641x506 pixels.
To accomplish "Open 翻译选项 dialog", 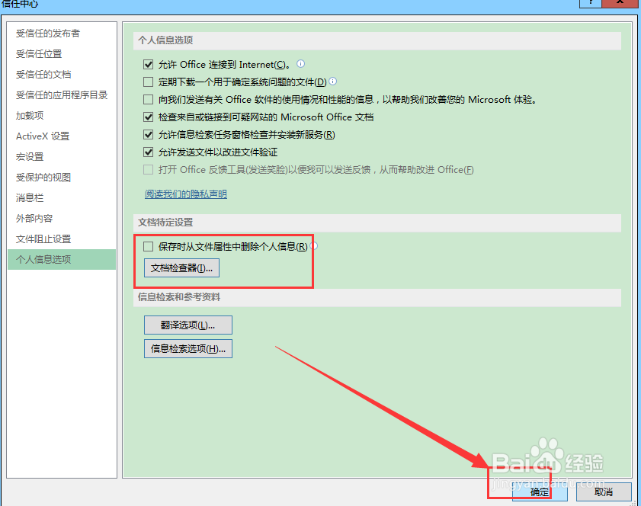I will point(187,325).
